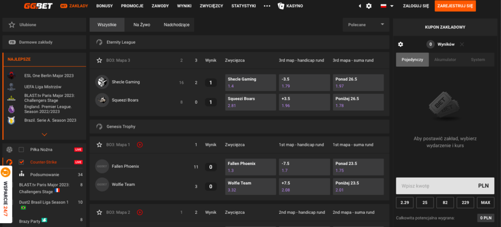This screenshot has height=227, width=501.
Task: Favorite the Fallen Phoenix match star
Action: tap(99, 144)
